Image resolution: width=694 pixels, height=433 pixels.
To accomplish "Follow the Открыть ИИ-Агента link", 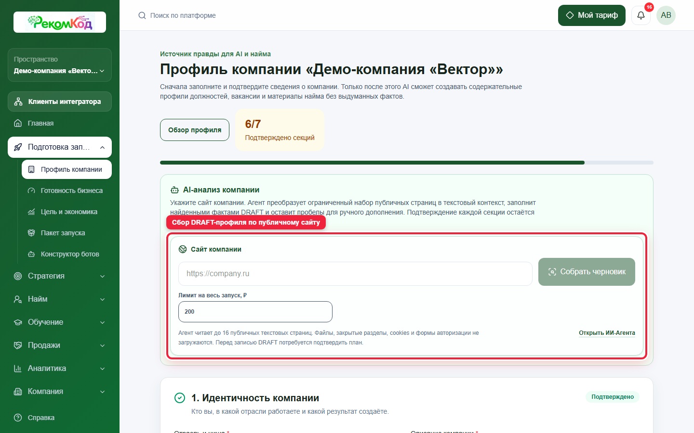I will 607,333.
